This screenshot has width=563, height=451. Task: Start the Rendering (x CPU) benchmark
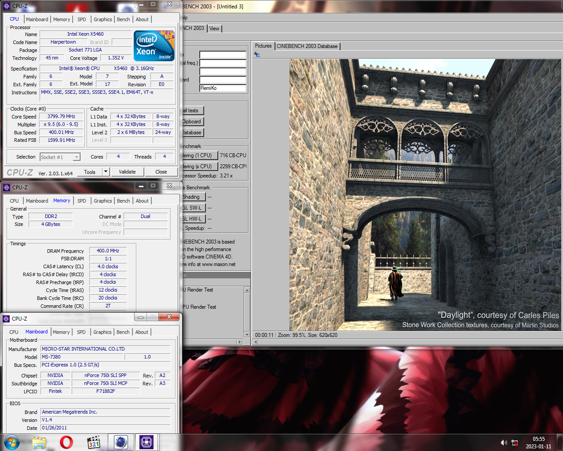(200, 166)
